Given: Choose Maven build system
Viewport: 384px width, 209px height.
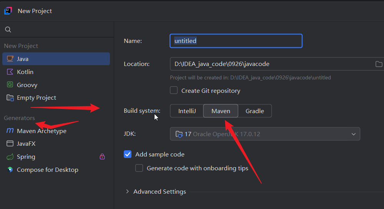Looking at the screenshot, I should 221,111.
